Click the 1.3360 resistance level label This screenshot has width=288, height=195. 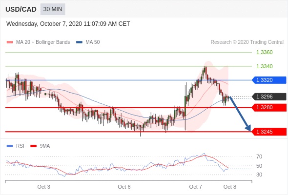264,52
